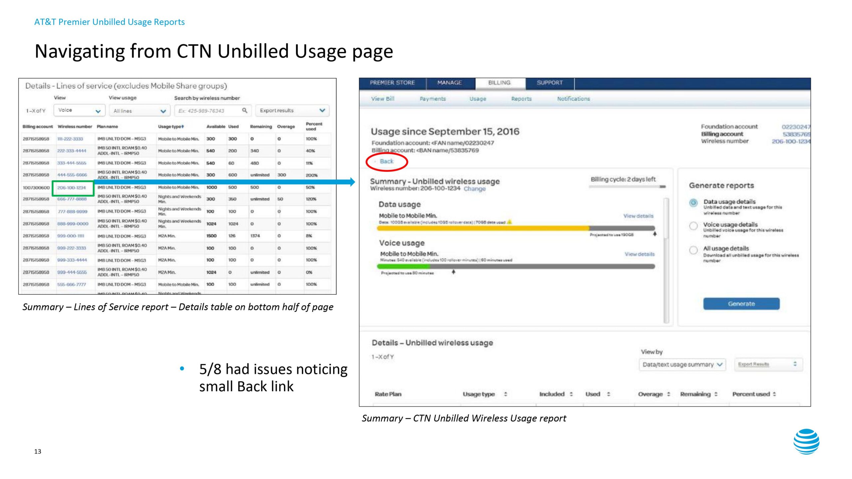Click the small Back link
The width and height of the screenshot is (852, 479).
pyautogui.click(x=386, y=161)
